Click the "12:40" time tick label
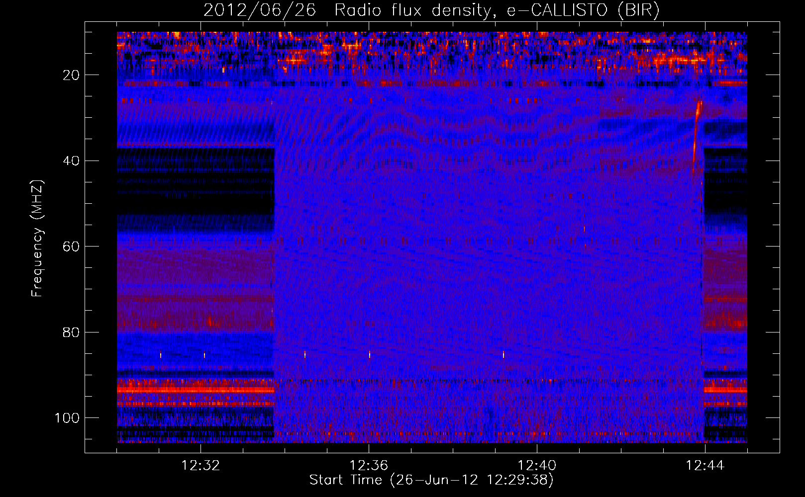 click(x=537, y=466)
